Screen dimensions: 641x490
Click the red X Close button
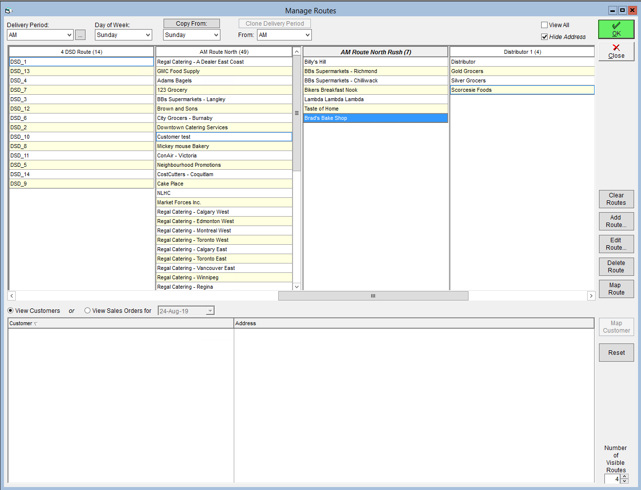(616, 51)
